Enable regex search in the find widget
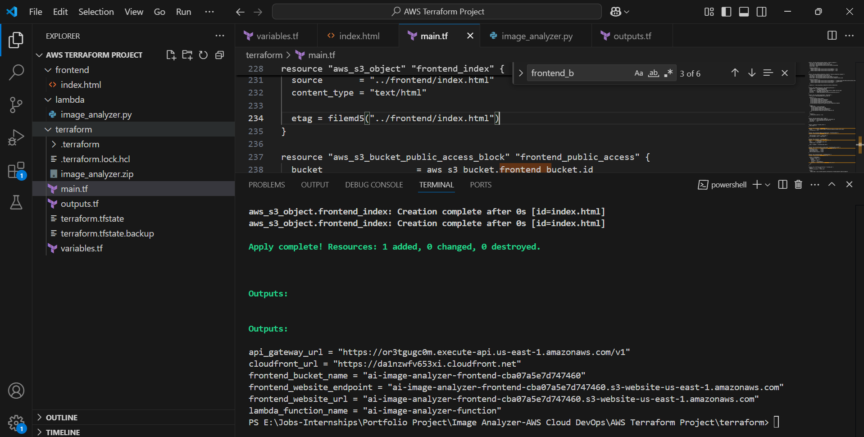Image resolution: width=864 pixels, height=437 pixels. tap(668, 73)
